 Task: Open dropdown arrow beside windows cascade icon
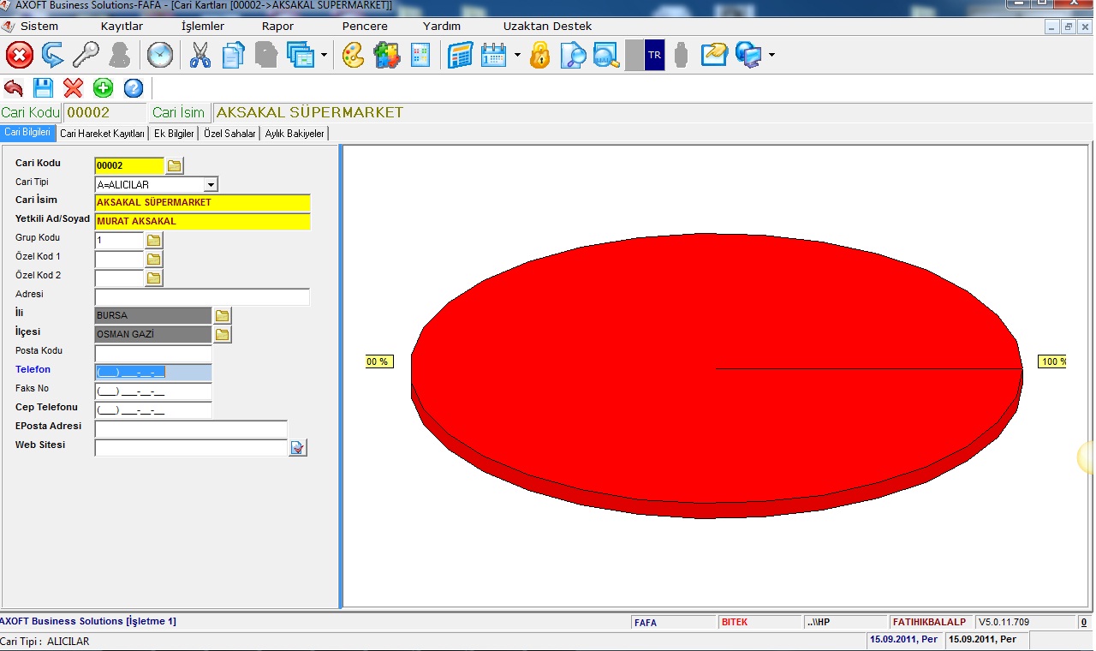point(324,57)
